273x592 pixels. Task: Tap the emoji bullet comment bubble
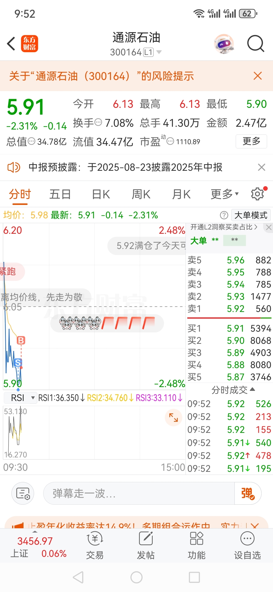(107, 323)
